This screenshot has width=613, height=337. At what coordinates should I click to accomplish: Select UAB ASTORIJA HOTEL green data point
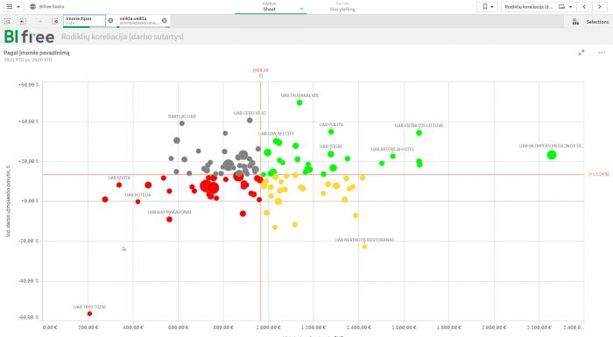pyautogui.click(x=393, y=156)
